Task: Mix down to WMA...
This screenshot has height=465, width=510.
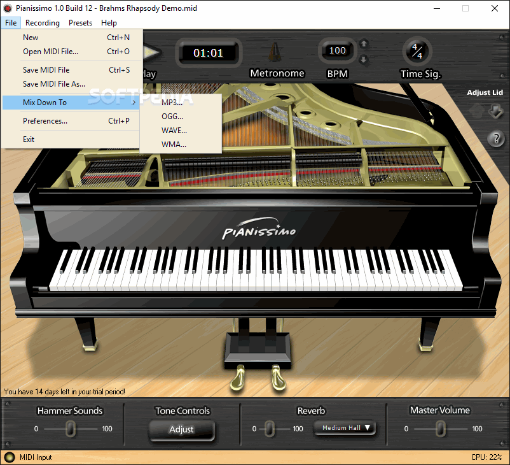Action: point(181,145)
